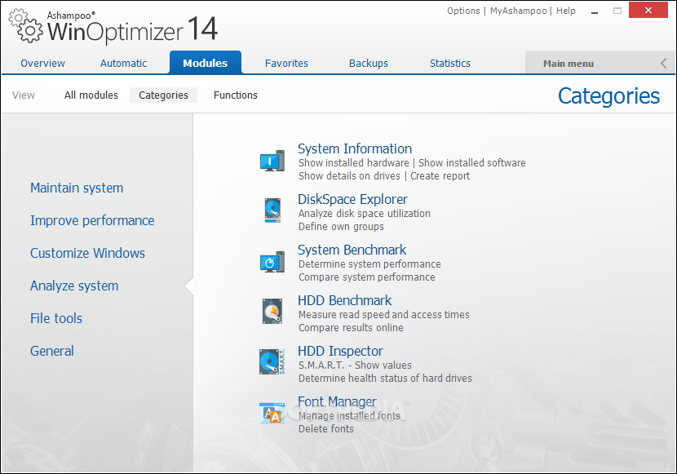Image resolution: width=677 pixels, height=474 pixels.
Task: Click 'Show details on drives' text
Action: (349, 175)
